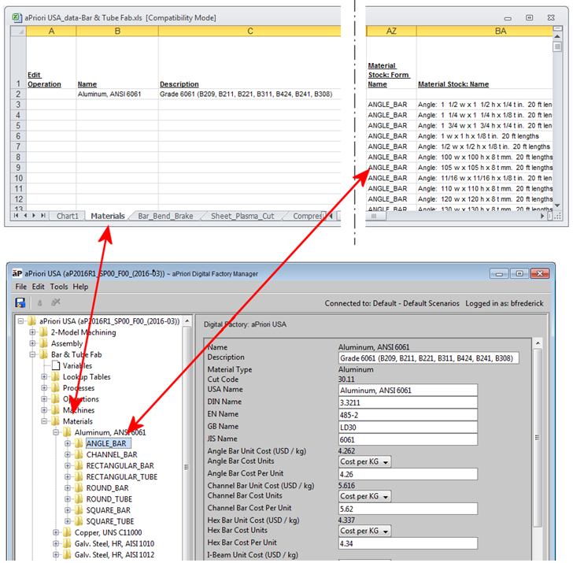573x563 pixels.
Task: Click the tree panel scrollbar up arrow
Action: tap(187, 321)
